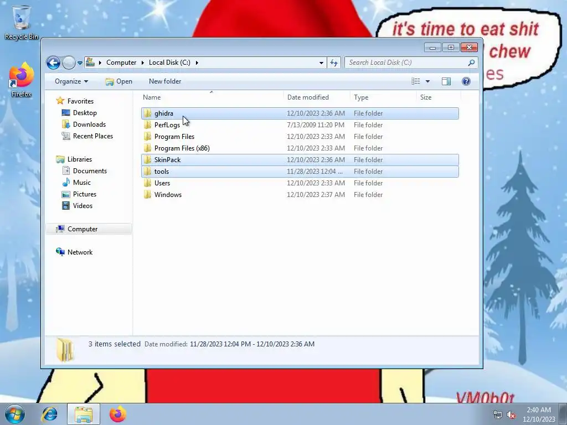This screenshot has width=567, height=425.
Task: Go back using the Back arrow button
Action: pos(53,63)
